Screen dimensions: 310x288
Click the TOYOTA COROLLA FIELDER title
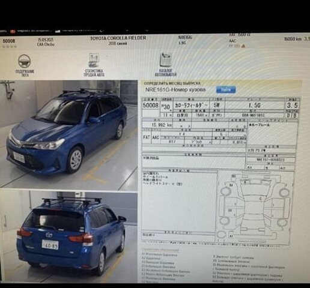tap(118, 38)
